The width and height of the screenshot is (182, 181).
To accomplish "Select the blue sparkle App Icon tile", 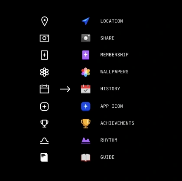I will (x=86, y=106).
